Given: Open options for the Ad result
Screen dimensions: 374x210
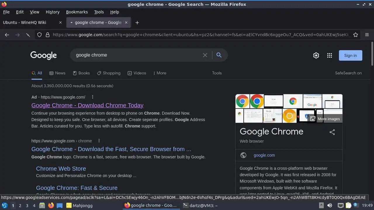Looking at the screenshot, I should coord(93,97).
